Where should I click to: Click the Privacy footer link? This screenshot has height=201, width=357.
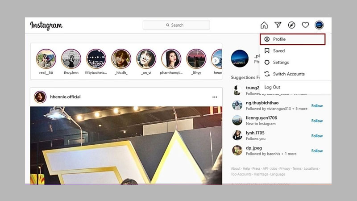coord(285,169)
